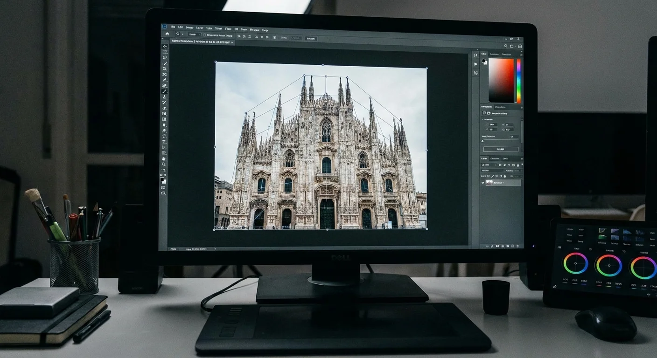Expand the transform options section
The image size is (657, 358).
coord(483,118)
